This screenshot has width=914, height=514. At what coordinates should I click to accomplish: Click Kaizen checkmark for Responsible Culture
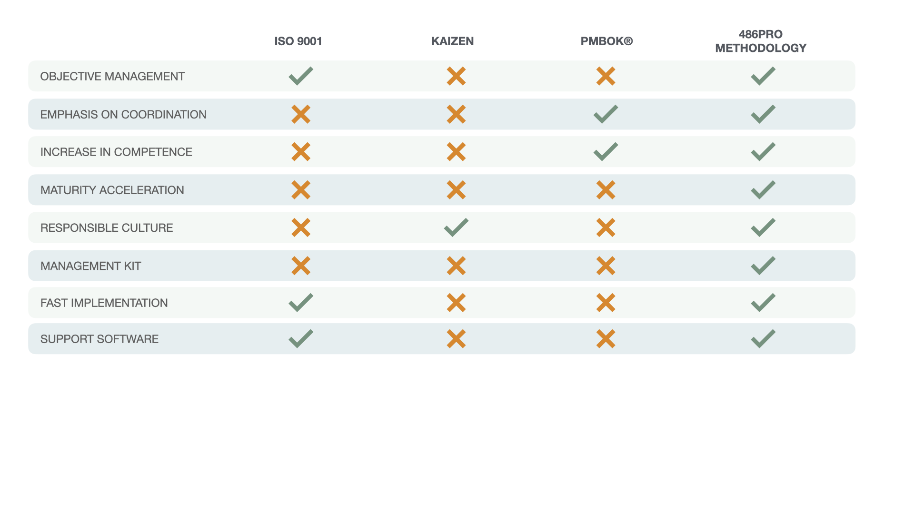click(456, 227)
